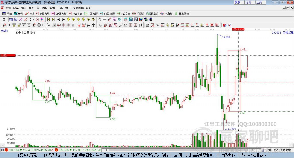The height and width of the screenshot is (158, 294).
Task: Click the blue infinity loop icon
Action: tap(229, 25)
